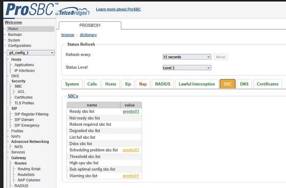This screenshot has height=188, width=286.
Task: Switch to the Nap status tab
Action: [143, 84]
